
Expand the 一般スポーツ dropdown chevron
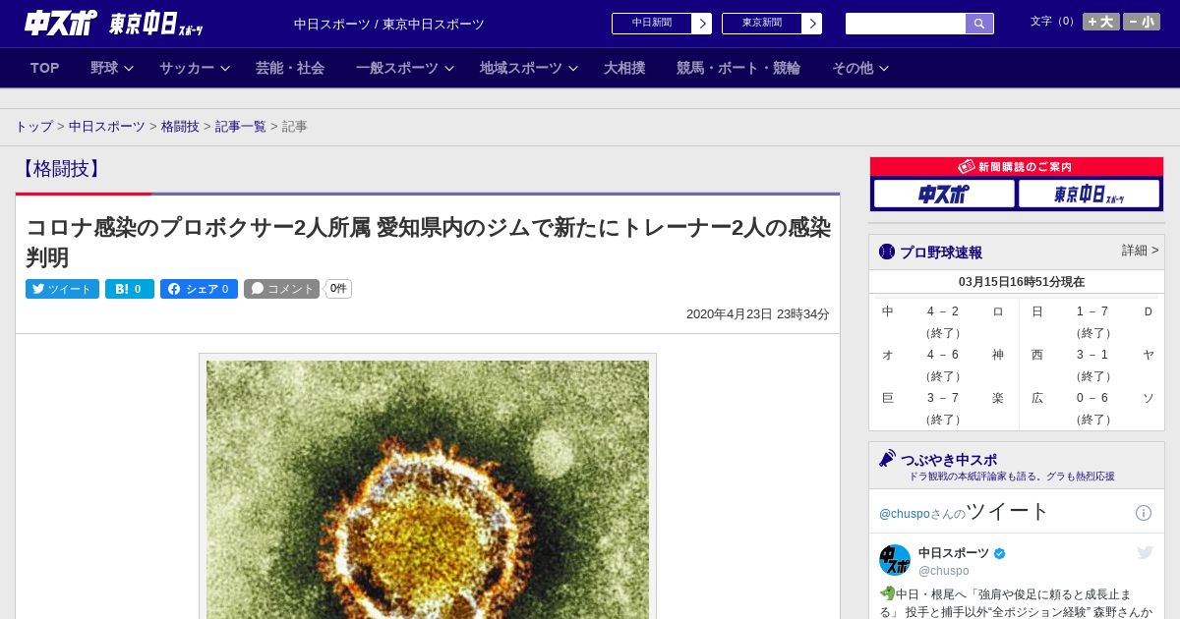[x=449, y=69]
